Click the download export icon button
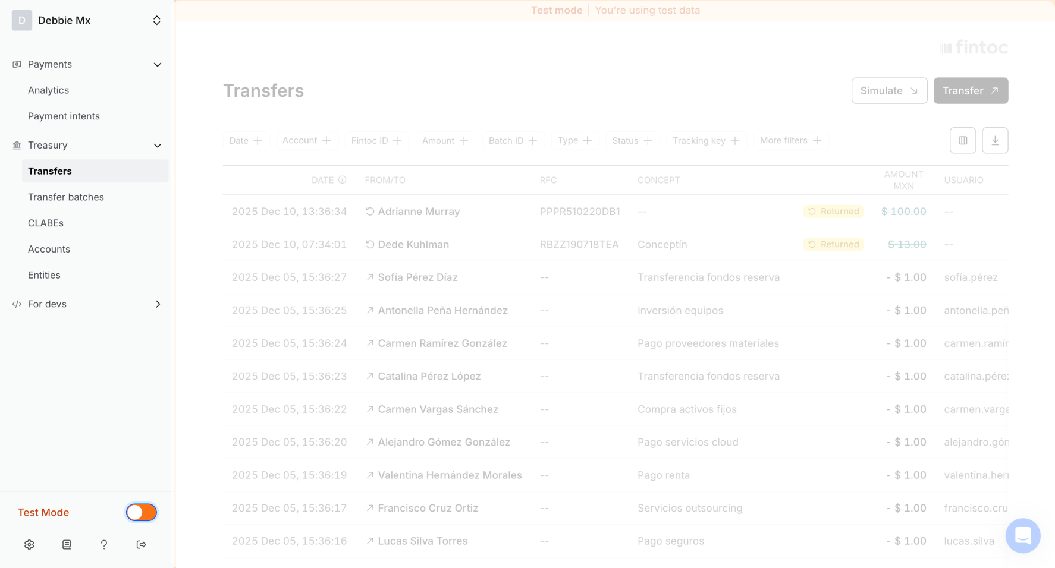Viewport: 1055px width, 568px height. coord(995,140)
